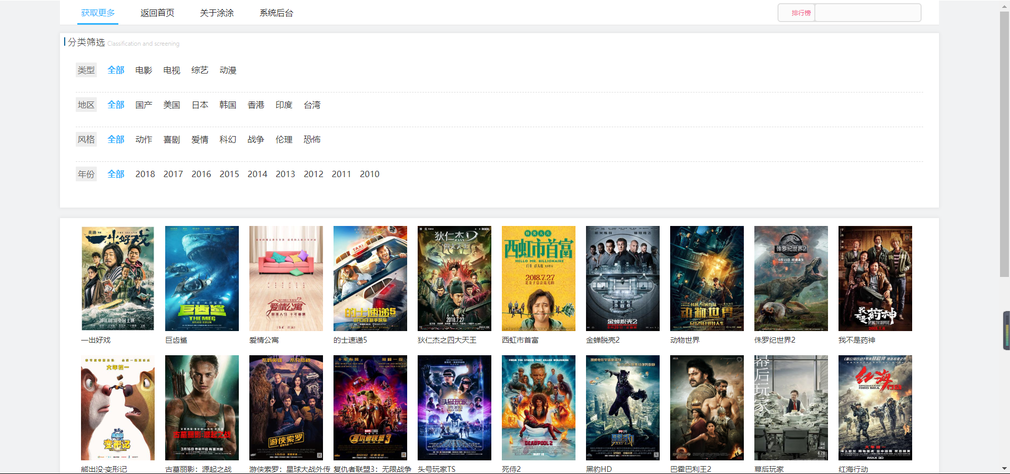The image size is (1010, 474).
Task: Filter region by 美国
Action: 171,105
